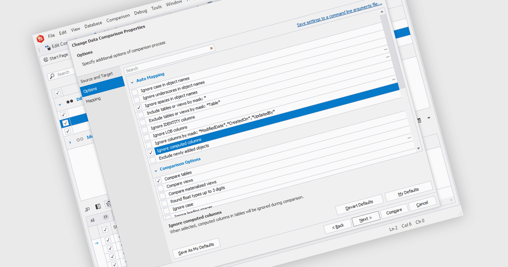Click the My Defaults button
Image resolution: width=508 pixels, height=267 pixels.
pos(409,192)
